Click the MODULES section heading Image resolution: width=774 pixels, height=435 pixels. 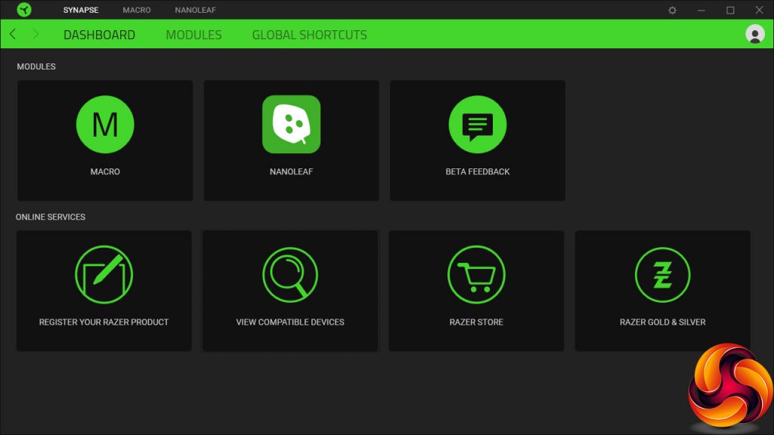click(x=36, y=66)
